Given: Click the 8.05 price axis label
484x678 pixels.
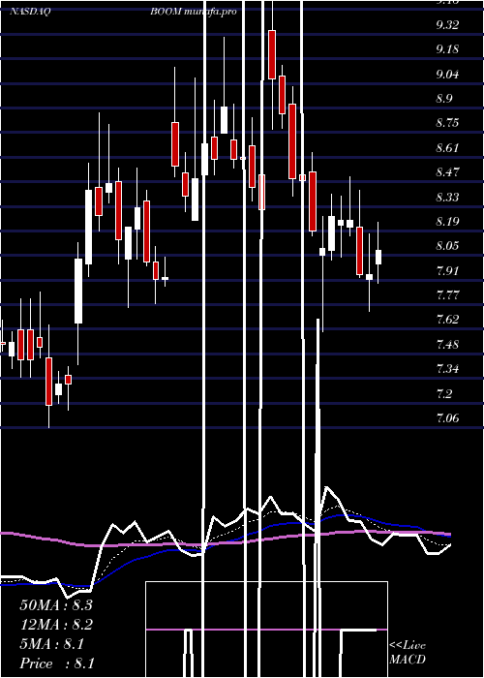Looking at the screenshot, I should 447,246.
